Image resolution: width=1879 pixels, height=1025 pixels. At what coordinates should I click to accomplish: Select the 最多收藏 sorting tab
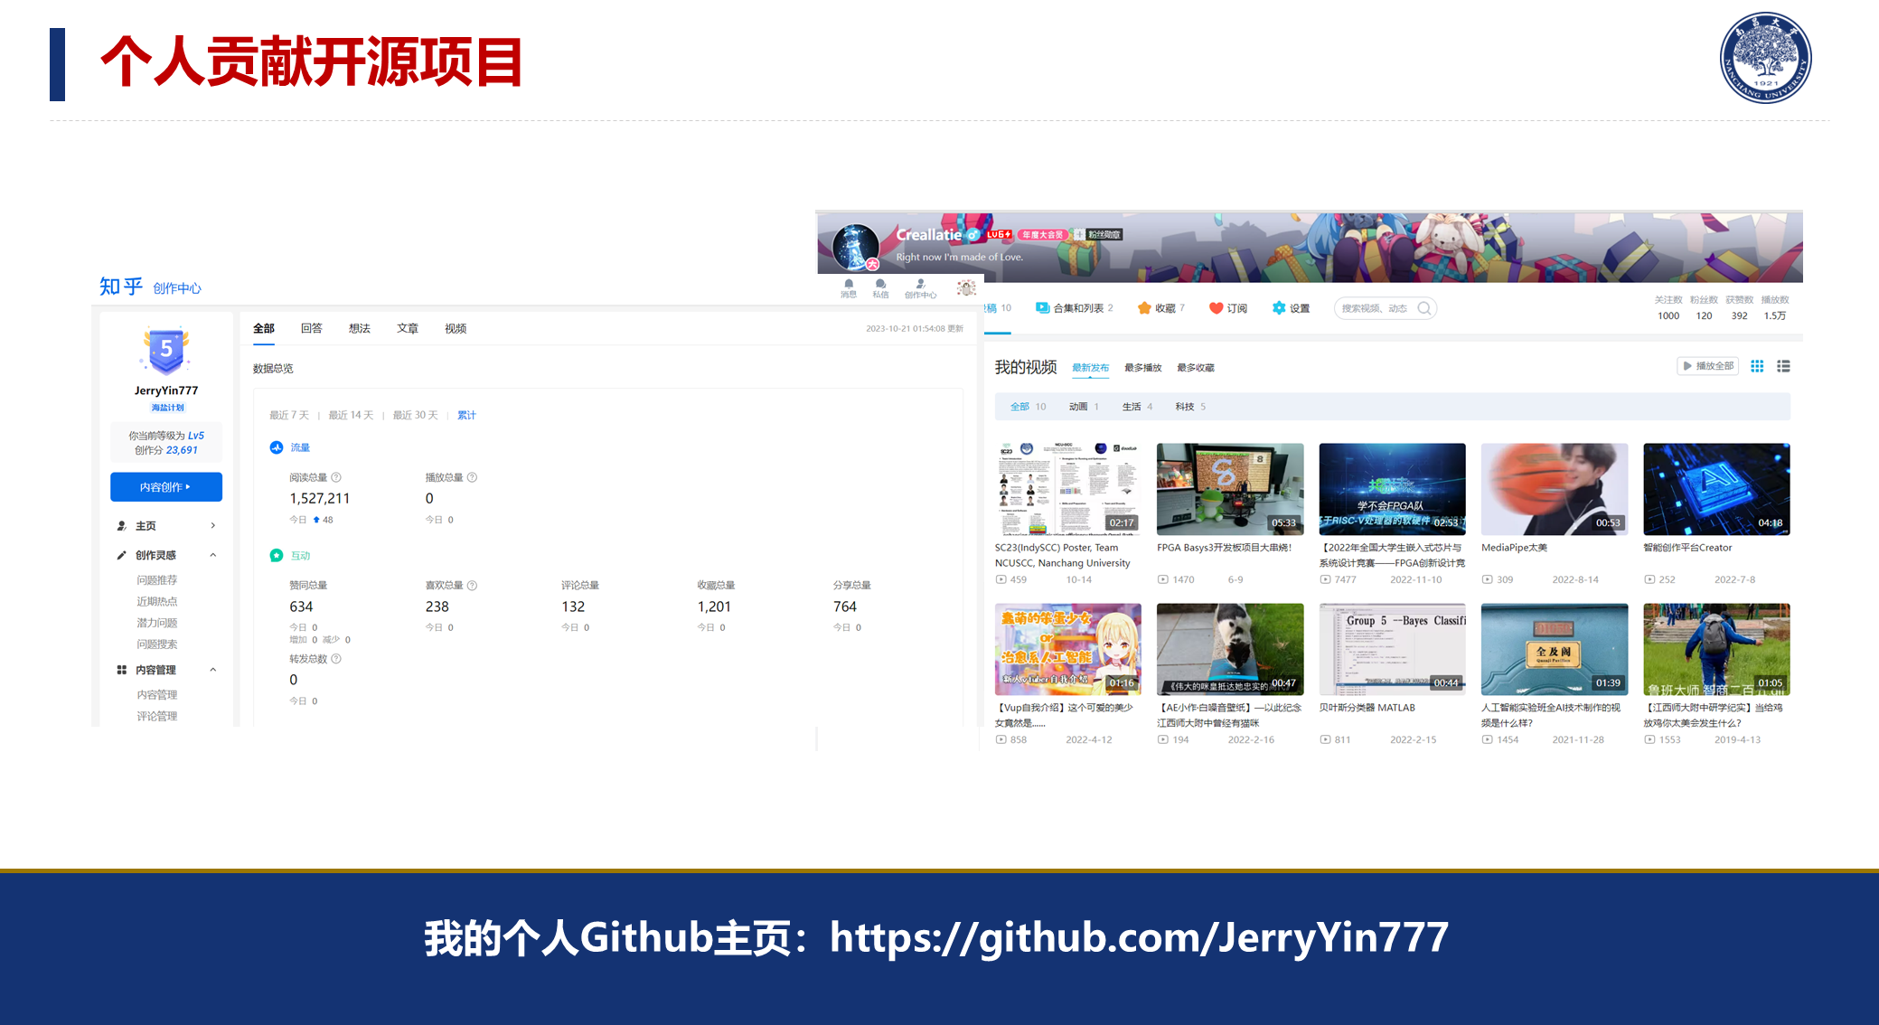pos(1196,368)
